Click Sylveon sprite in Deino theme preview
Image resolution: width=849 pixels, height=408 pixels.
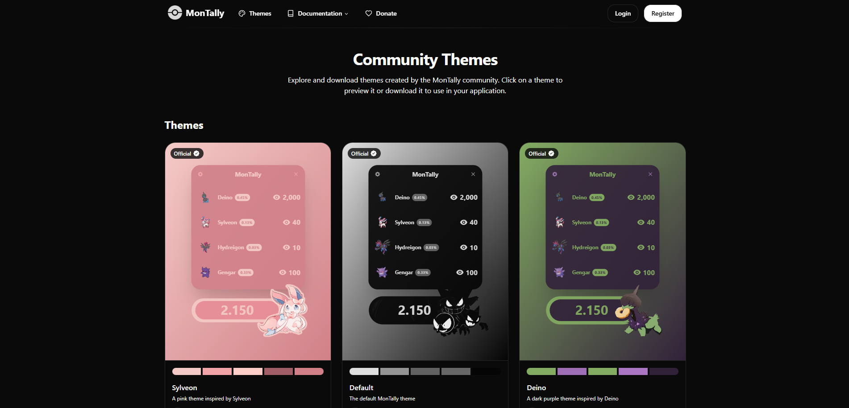point(560,222)
